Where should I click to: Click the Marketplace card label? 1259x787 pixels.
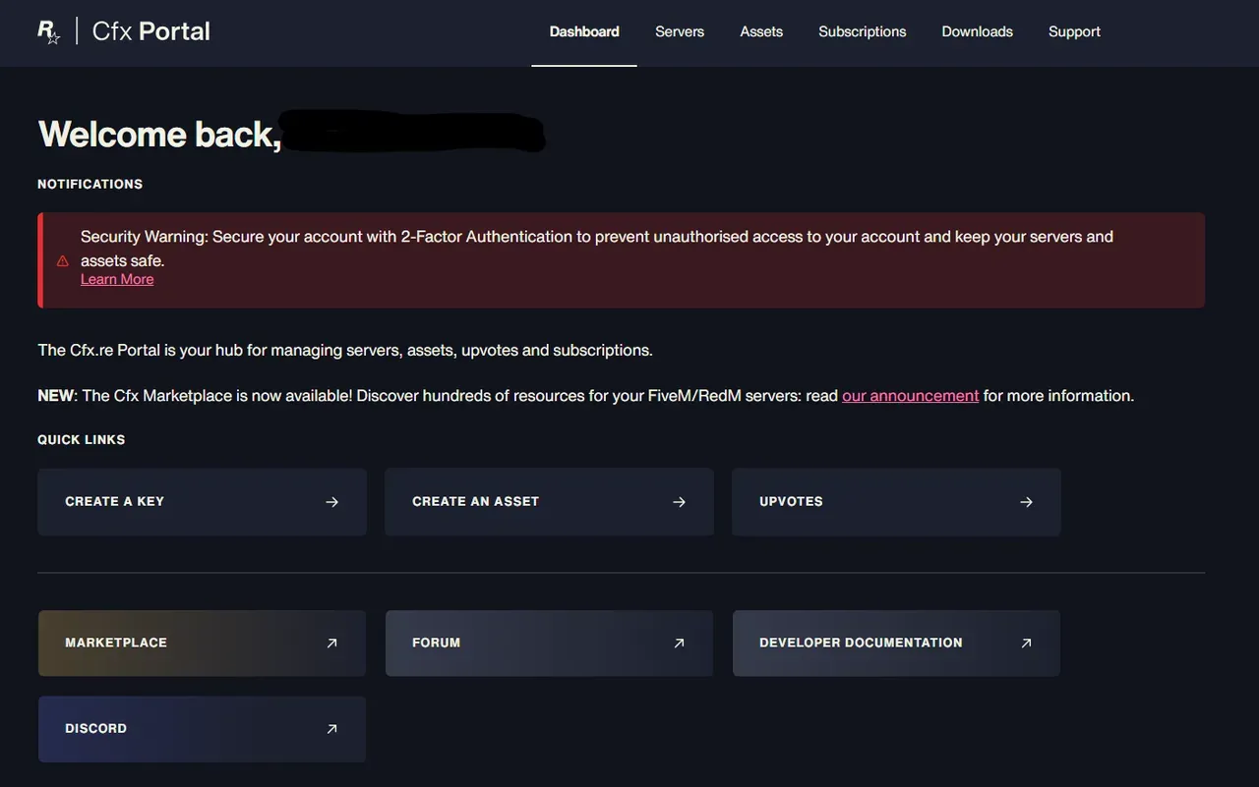[x=116, y=643]
